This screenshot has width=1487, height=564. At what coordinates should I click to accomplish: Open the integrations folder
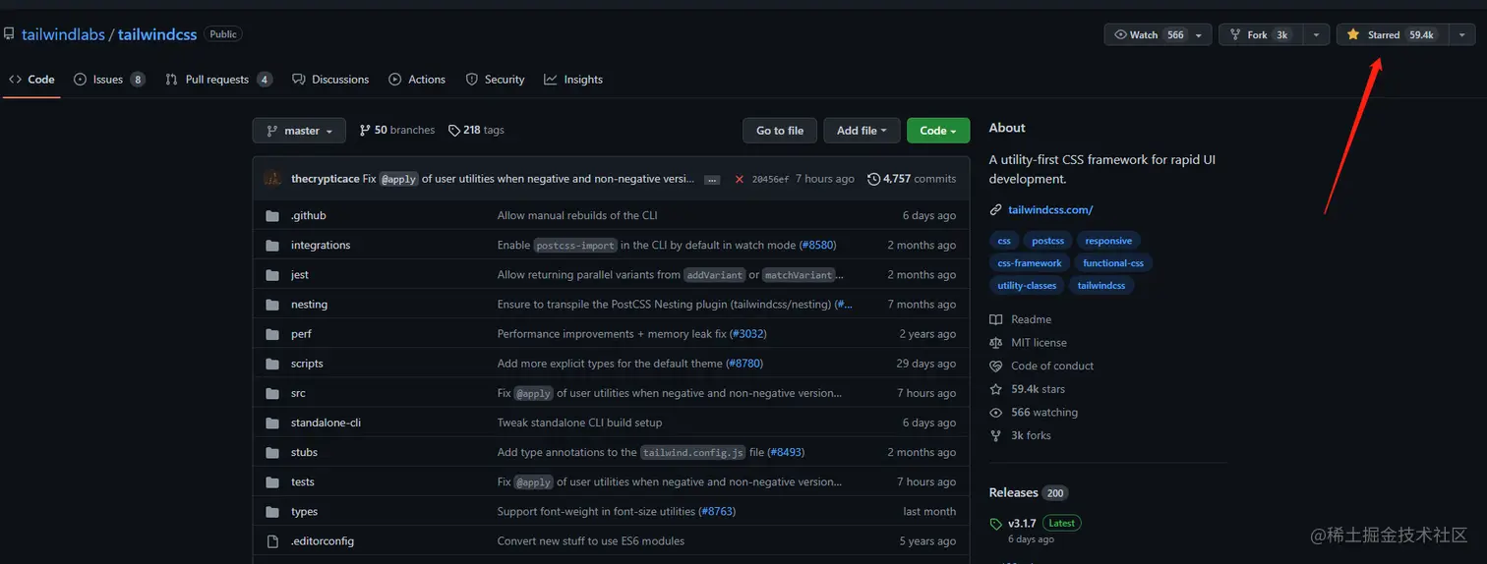pyautogui.click(x=321, y=245)
